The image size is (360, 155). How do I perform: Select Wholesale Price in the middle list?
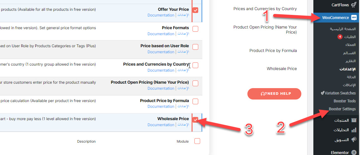click(282, 69)
